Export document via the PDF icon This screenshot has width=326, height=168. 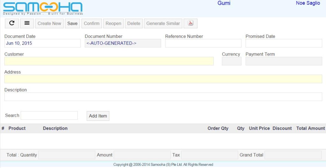[x=190, y=24]
